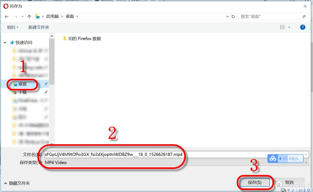Select 下载 in the navigation pane
Image resolution: width=313 pixels, height=192 pixels.
click(x=23, y=92)
